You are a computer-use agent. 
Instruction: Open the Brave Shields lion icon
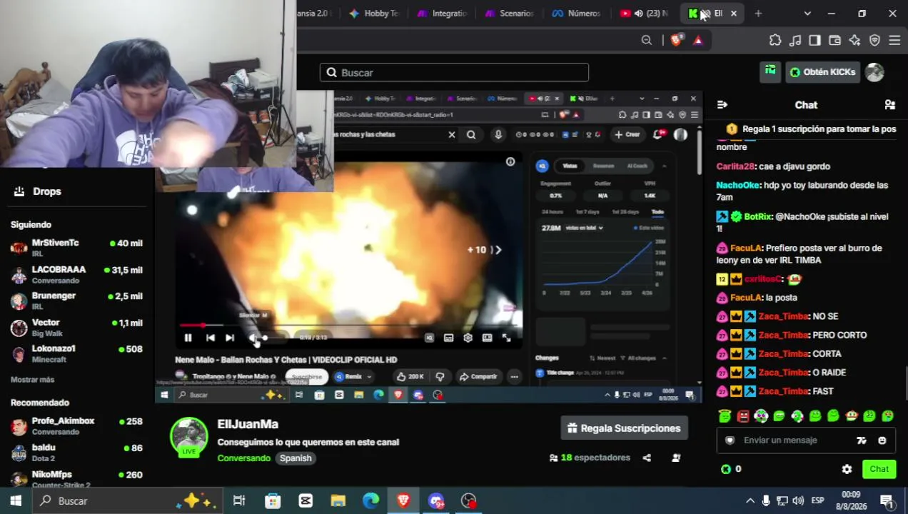tap(676, 41)
